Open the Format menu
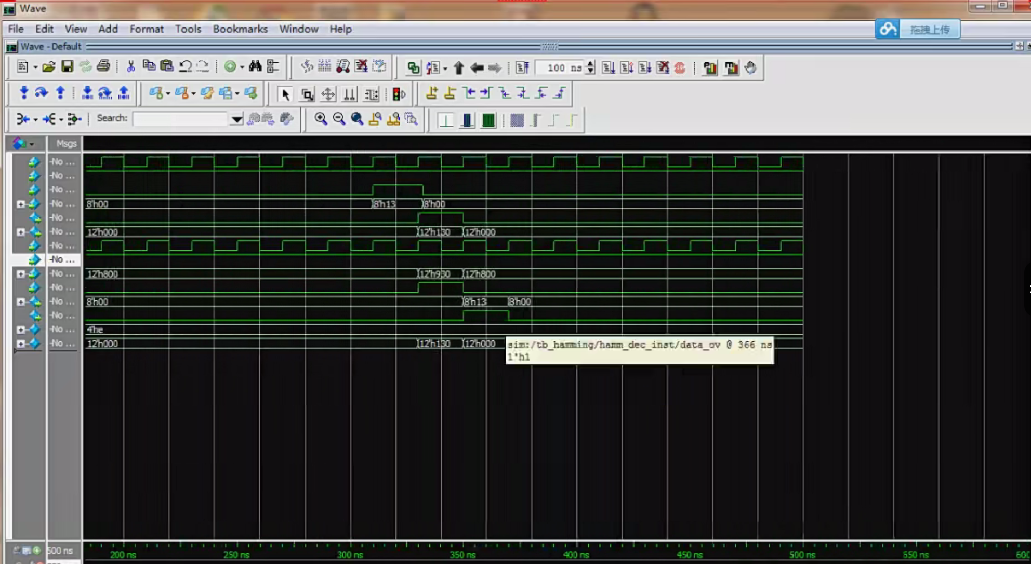This screenshot has height=564, width=1031. point(147,29)
